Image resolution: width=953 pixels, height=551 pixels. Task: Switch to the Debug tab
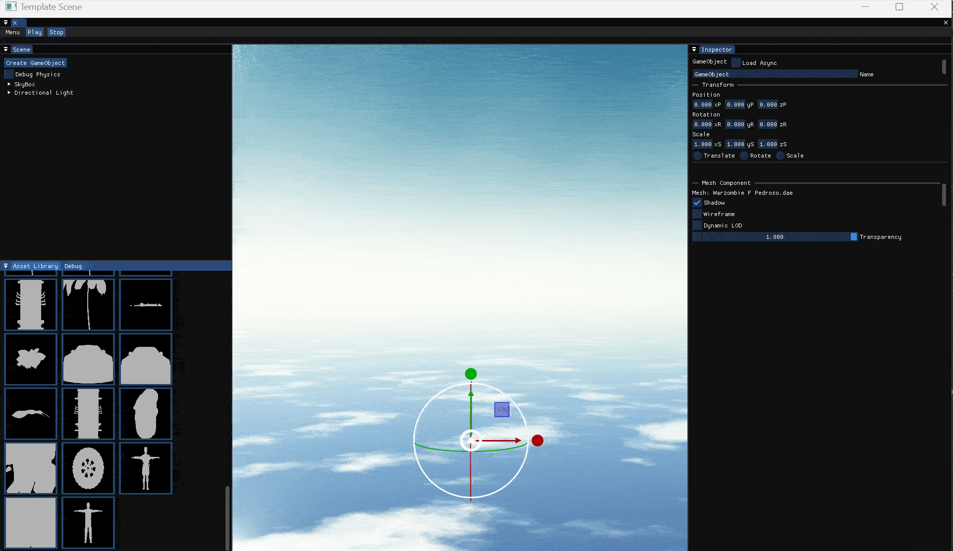(73, 266)
